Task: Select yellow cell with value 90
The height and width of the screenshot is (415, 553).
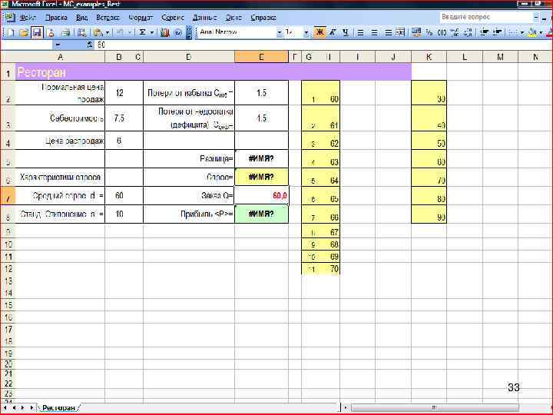Action: click(429, 214)
